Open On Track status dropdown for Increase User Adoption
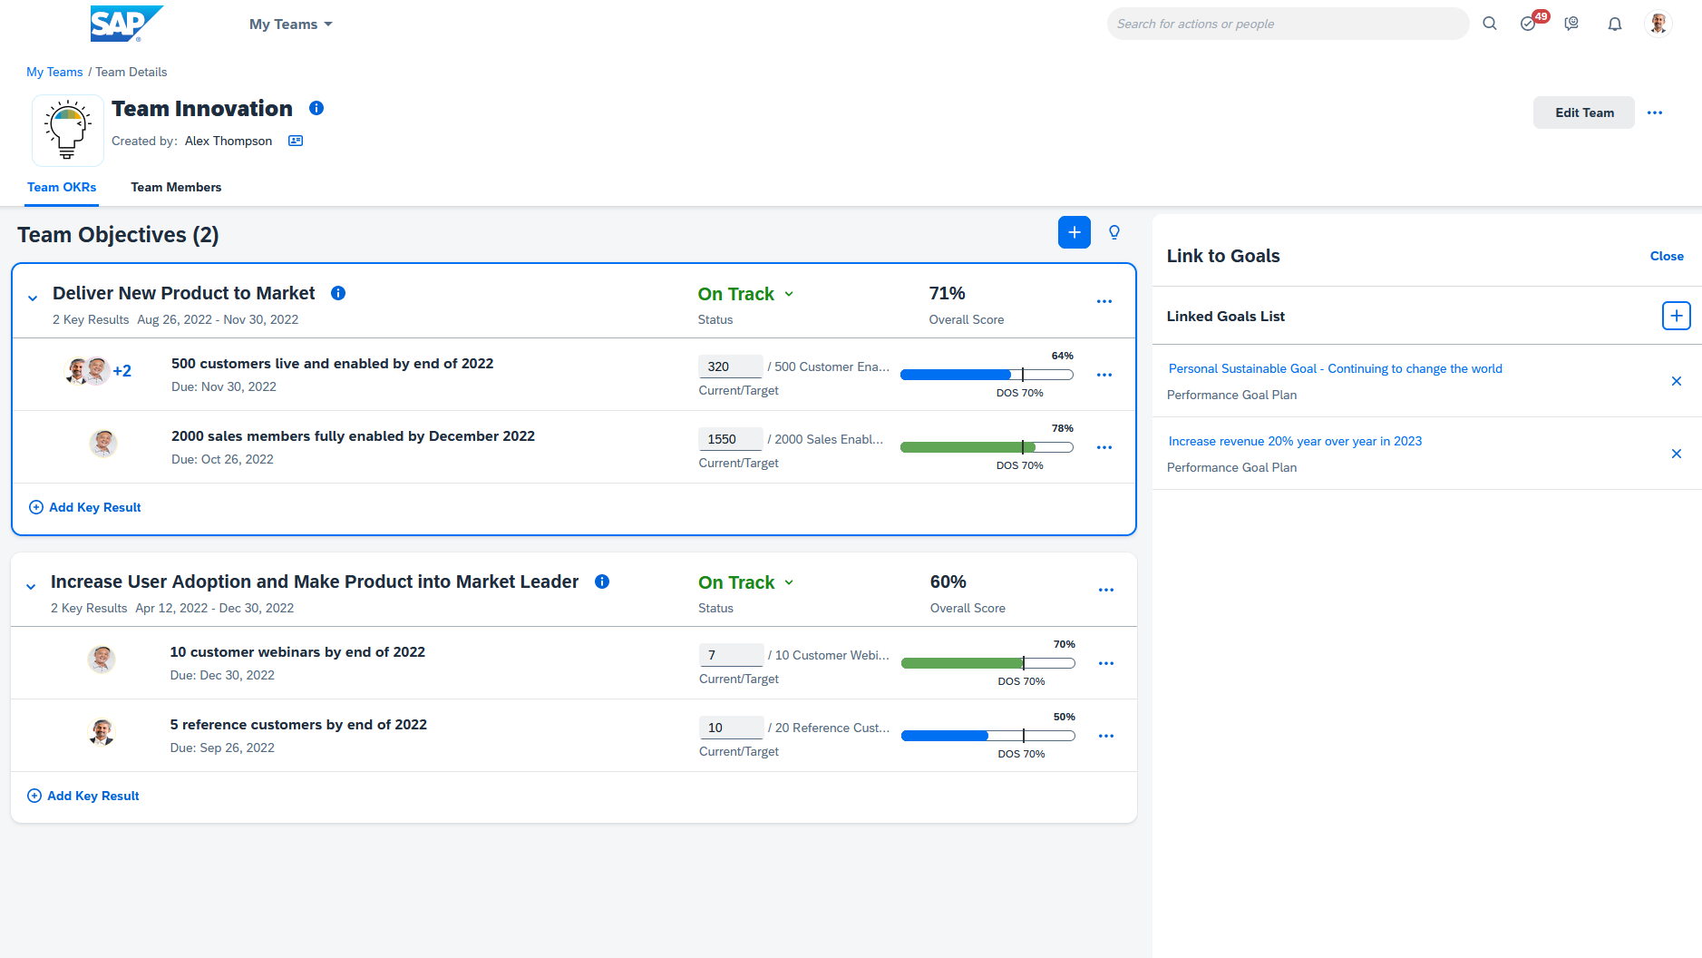The width and height of the screenshot is (1702, 958). [746, 582]
